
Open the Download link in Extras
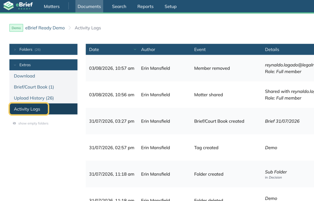point(25,76)
